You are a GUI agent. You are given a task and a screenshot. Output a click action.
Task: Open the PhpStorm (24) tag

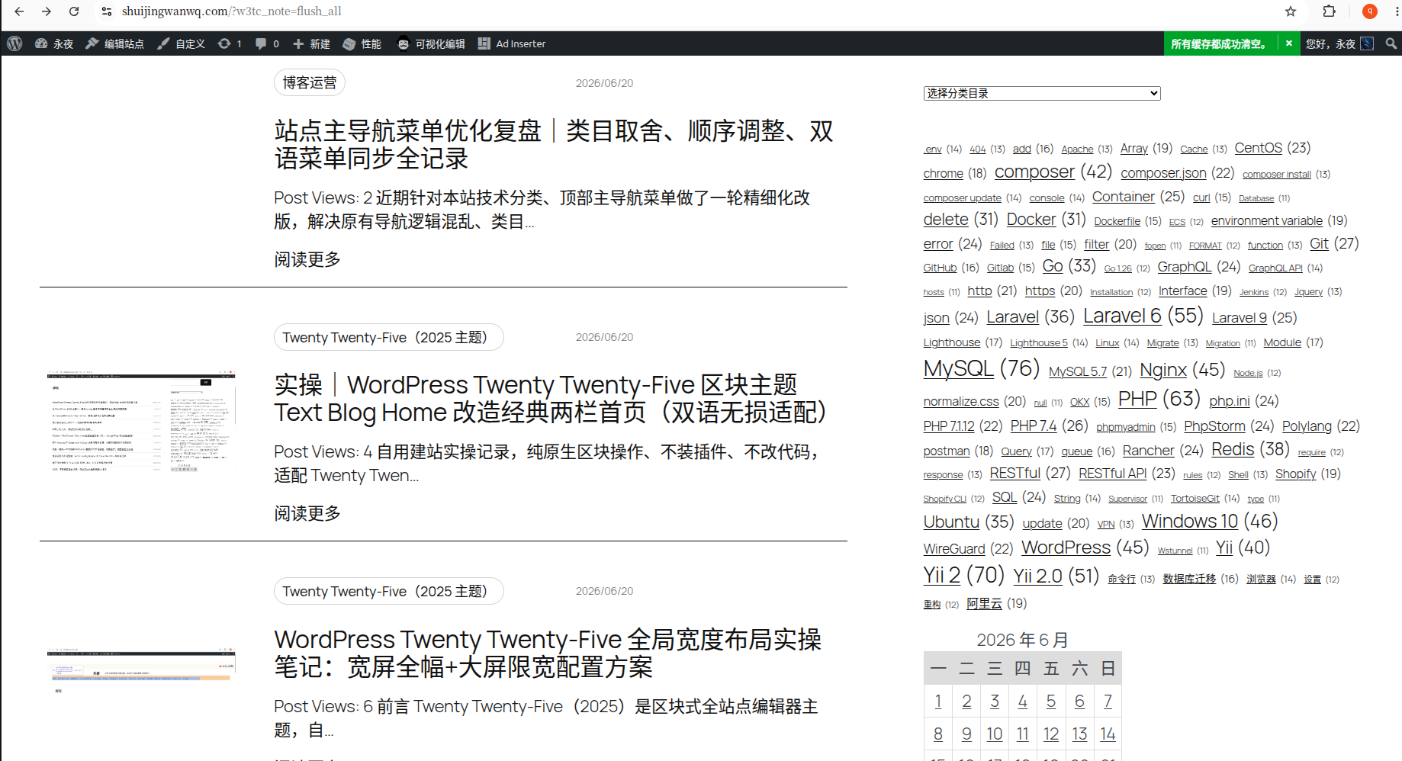pyautogui.click(x=1215, y=426)
